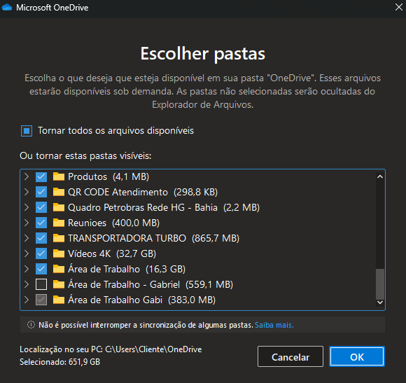Click the TRANSPORTADORA TURBO folder icon
The height and width of the screenshot is (383, 406).
59,238
